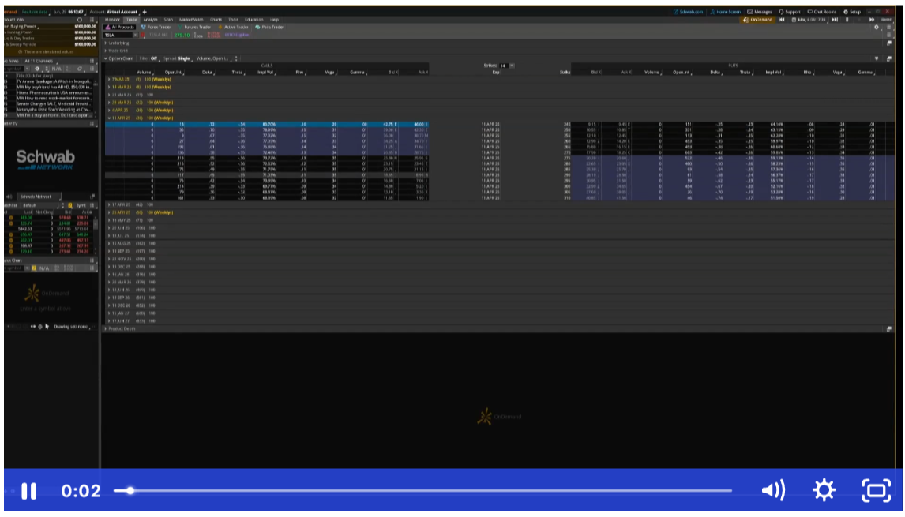This screenshot has width=905, height=517.
Task: Seek using the video progress bar
Action: (422, 490)
